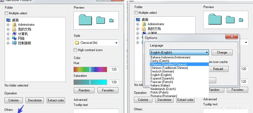Select the 桌面 desktop icon in left window

[8, 20]
